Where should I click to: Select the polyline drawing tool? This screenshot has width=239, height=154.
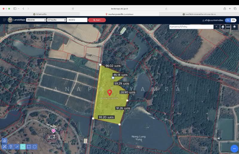click(x=17, y=147)
